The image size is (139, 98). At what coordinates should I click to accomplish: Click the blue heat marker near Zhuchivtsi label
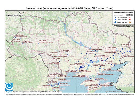pos(38,43)
